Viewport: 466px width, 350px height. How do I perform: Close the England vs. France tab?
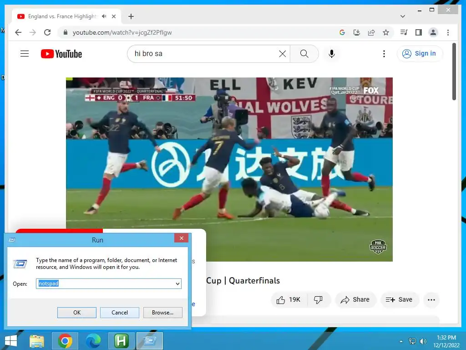pyautogui.click(x=113, y=16)
